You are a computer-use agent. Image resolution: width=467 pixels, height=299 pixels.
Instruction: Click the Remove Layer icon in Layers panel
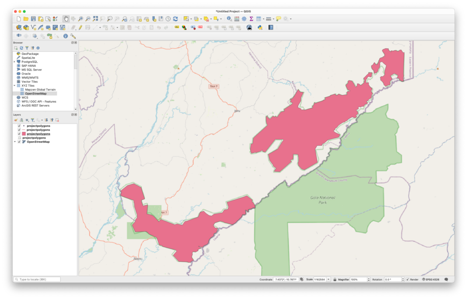point(57,120)
